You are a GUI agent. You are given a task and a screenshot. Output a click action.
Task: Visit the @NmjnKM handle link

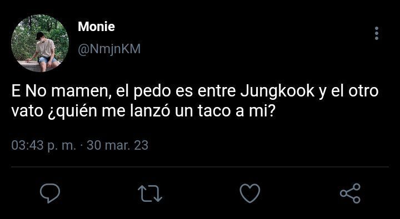109,49
